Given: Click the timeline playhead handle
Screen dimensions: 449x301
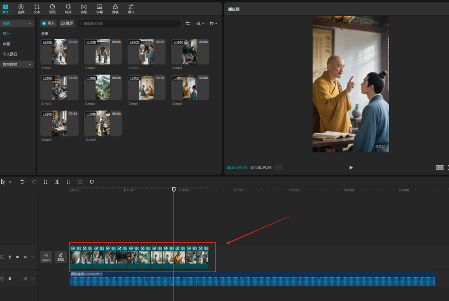Looking at the screenshot, I should point(174,189).
